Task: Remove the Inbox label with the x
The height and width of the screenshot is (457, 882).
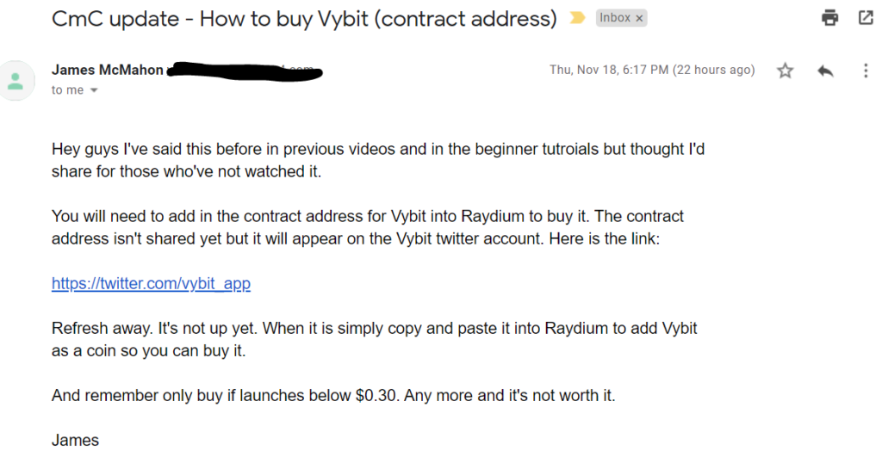Action: click(639, 19)
